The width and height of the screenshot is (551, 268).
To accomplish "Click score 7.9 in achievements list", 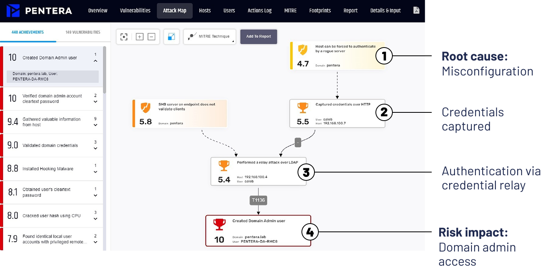I will point(13,239).
